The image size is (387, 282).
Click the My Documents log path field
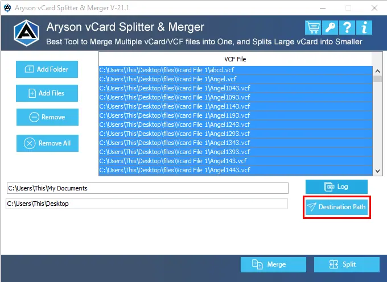pos(147,188)
